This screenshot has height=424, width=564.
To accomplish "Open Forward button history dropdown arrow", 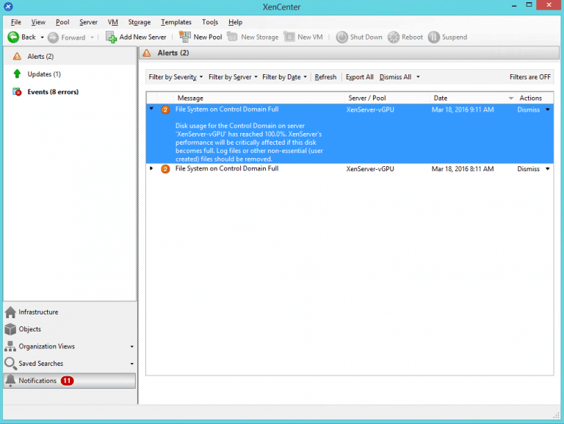I will click(92, 37).
